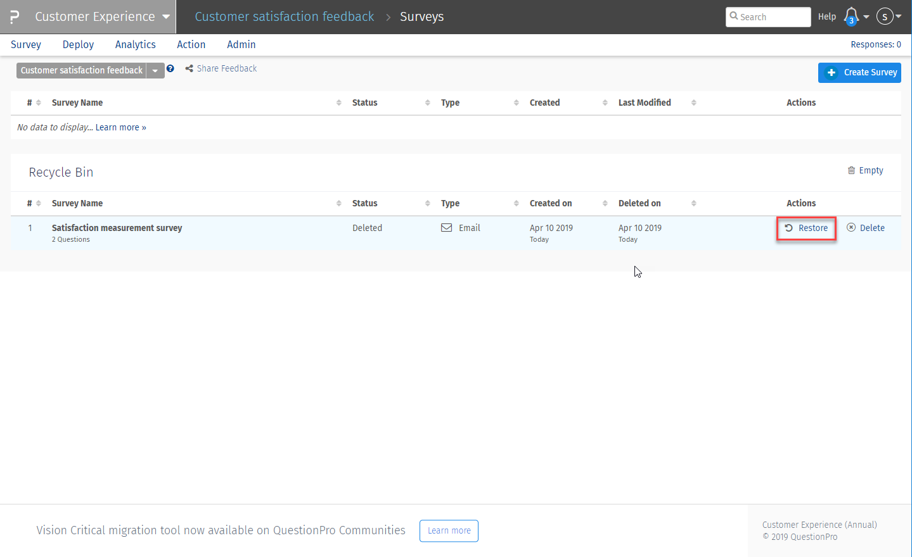Click the Share Feedback icon link
Viewport: 912px width, 557px height.
(189, 68)
